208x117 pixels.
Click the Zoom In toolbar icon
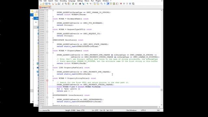pos(87,4)
